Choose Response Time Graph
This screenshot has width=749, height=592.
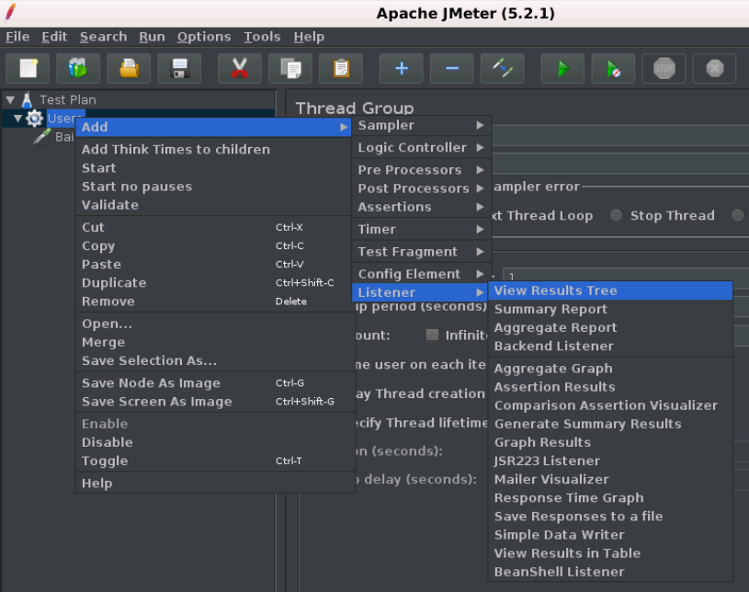pyautogui.click(x=610, y=498)
